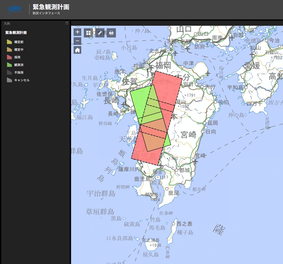Click the 宇和島 map label
283x264 pixels.
pos(235,88)
